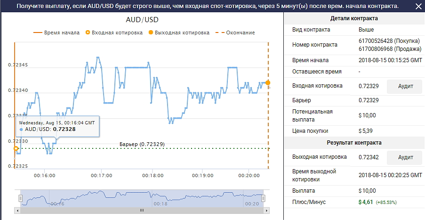Click the profit value $4,61

click(x=366, y=202)
